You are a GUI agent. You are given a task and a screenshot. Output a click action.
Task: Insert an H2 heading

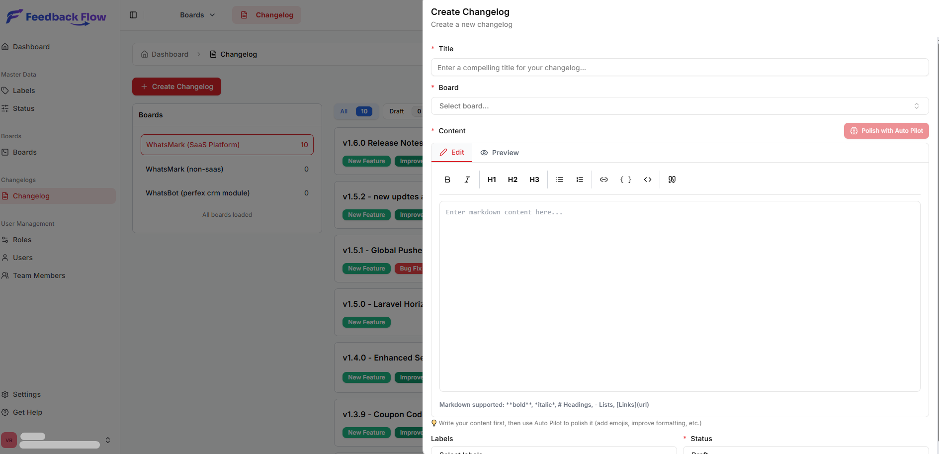tap(512, 180)
